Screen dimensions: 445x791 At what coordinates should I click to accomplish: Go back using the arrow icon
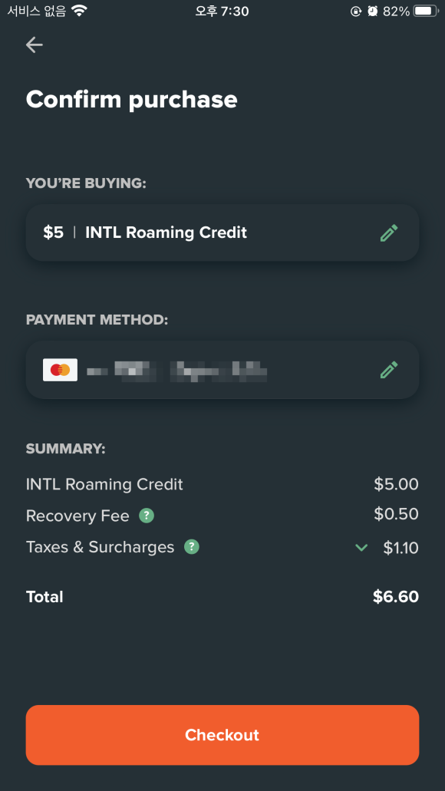35,45
